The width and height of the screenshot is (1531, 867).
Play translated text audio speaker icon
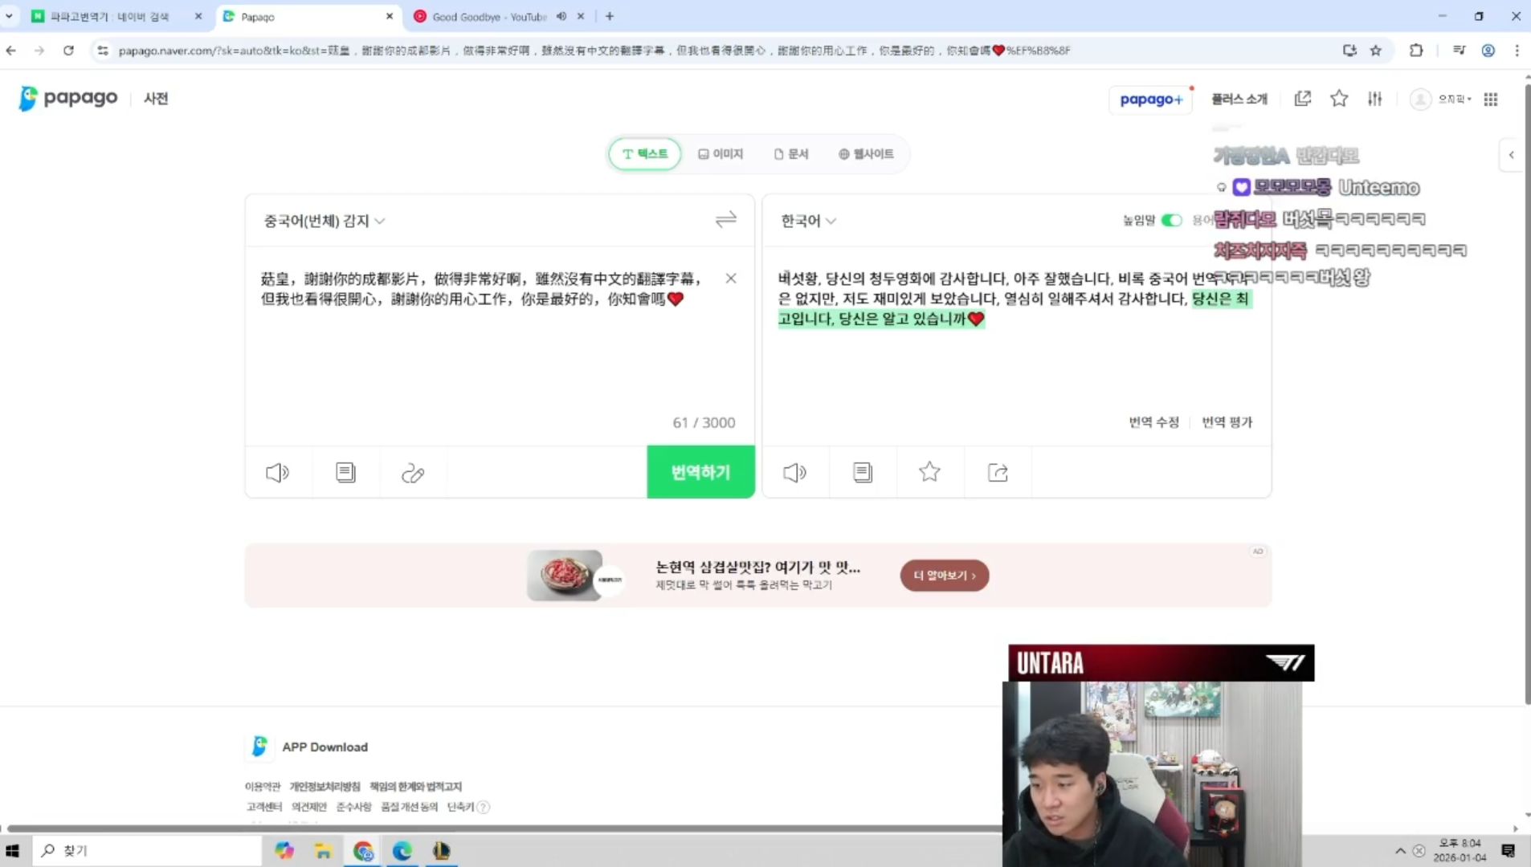click(x=794, y=473)
